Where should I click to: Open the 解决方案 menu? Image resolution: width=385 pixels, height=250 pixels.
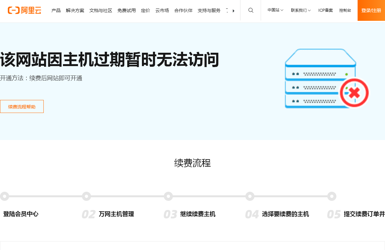pyautogui.click(x=75, y=10)
